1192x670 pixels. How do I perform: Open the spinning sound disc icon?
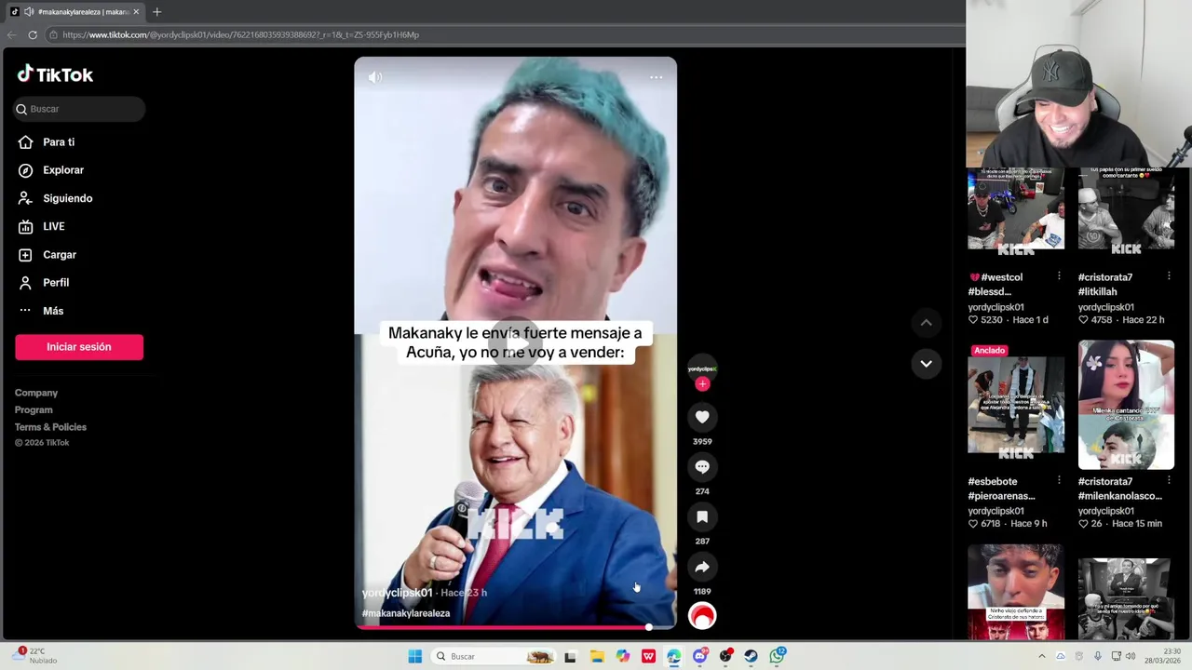[x=702, y=616]
